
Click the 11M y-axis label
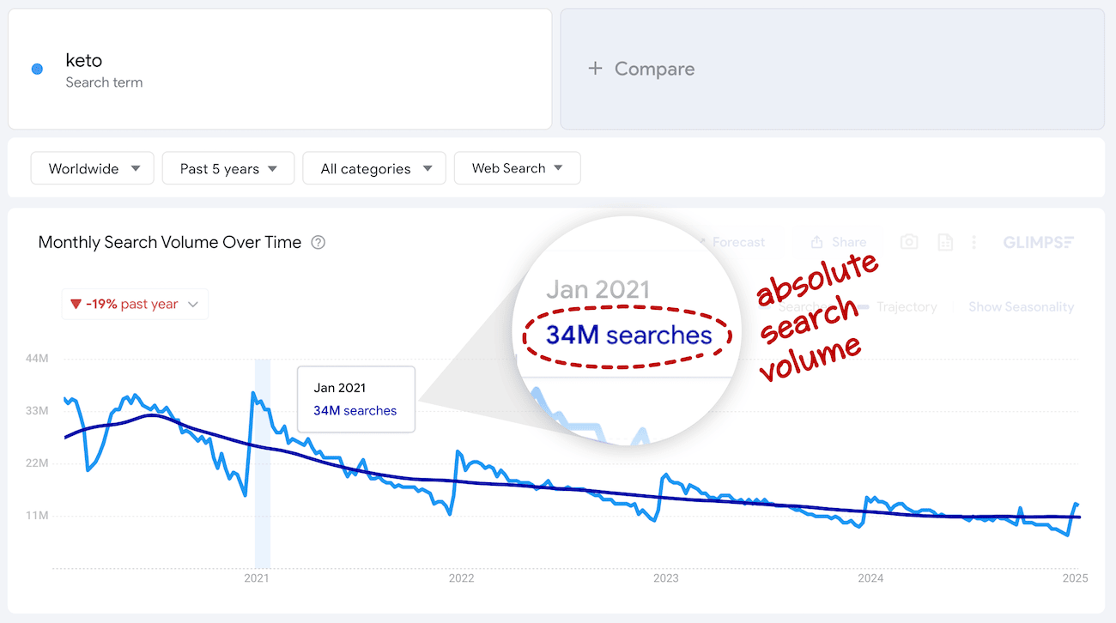38,516
